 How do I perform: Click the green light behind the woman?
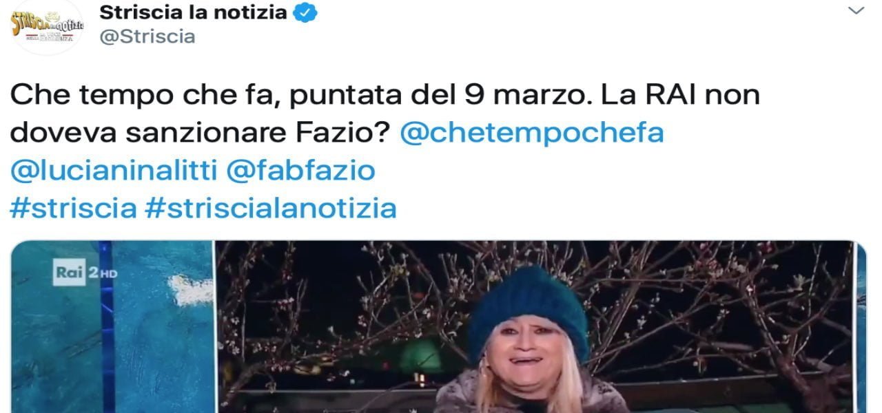pyautogui.click(x=419, y=355)
